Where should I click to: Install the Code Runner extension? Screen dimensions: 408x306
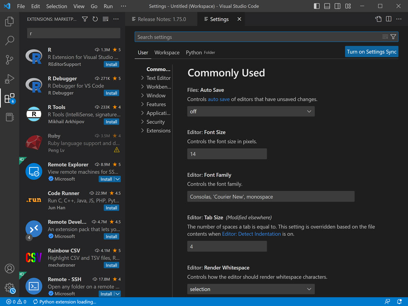click(x=112, y=208)
